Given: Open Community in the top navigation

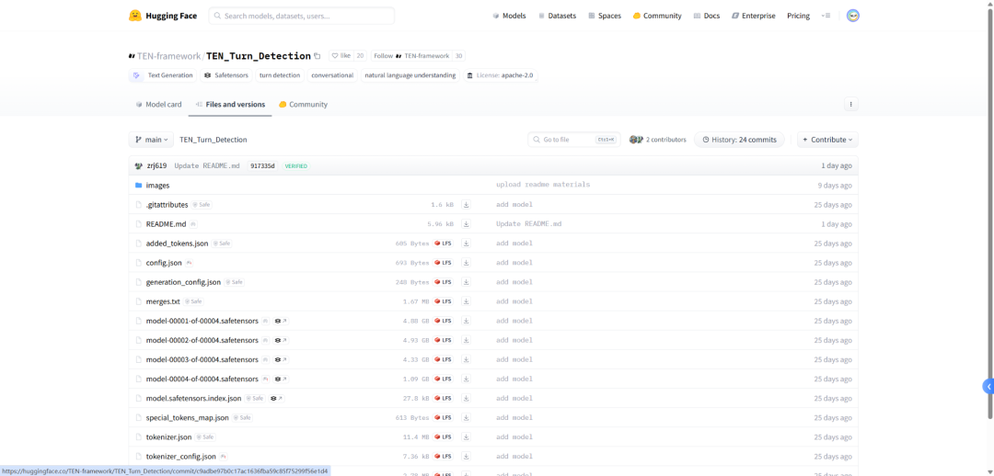Looking at the screenshot, I should tap(657, 16).
